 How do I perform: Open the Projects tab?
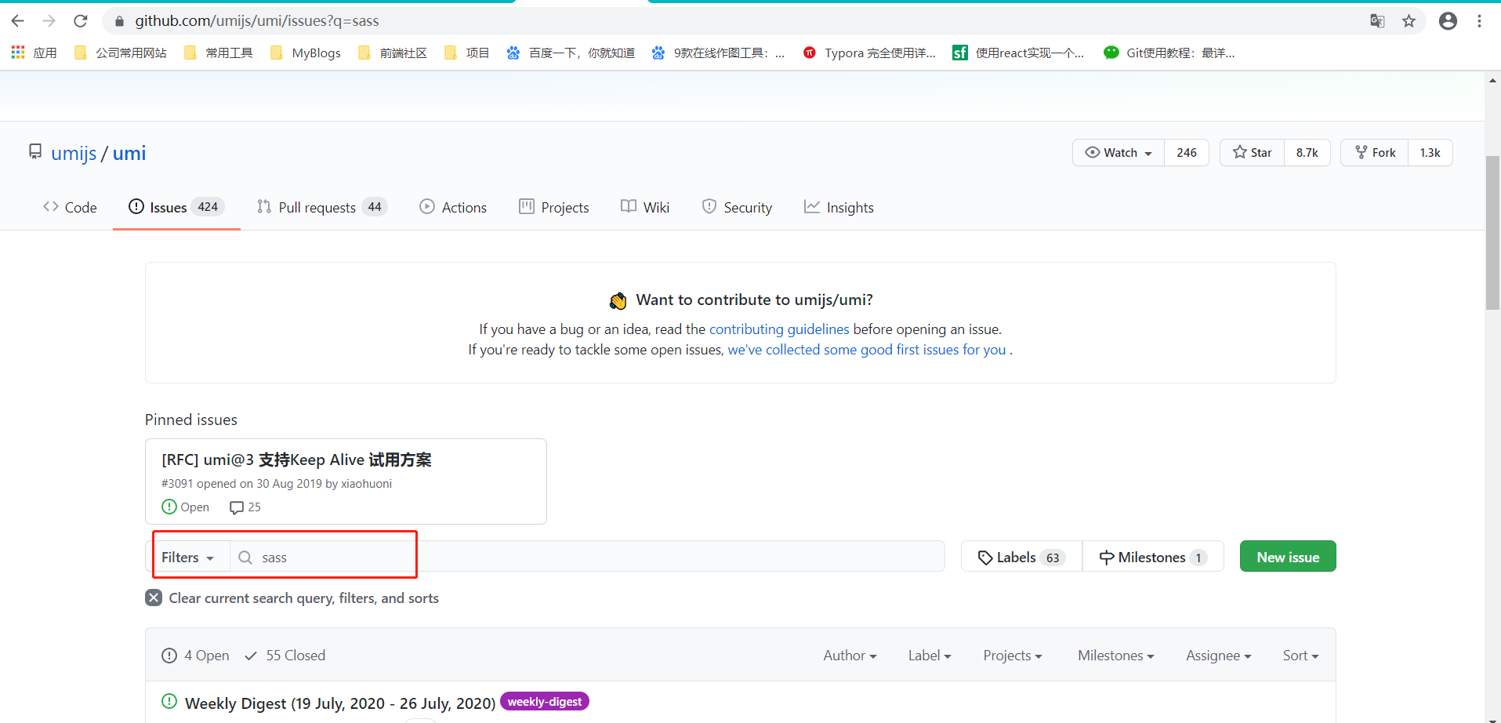(554, 207)
